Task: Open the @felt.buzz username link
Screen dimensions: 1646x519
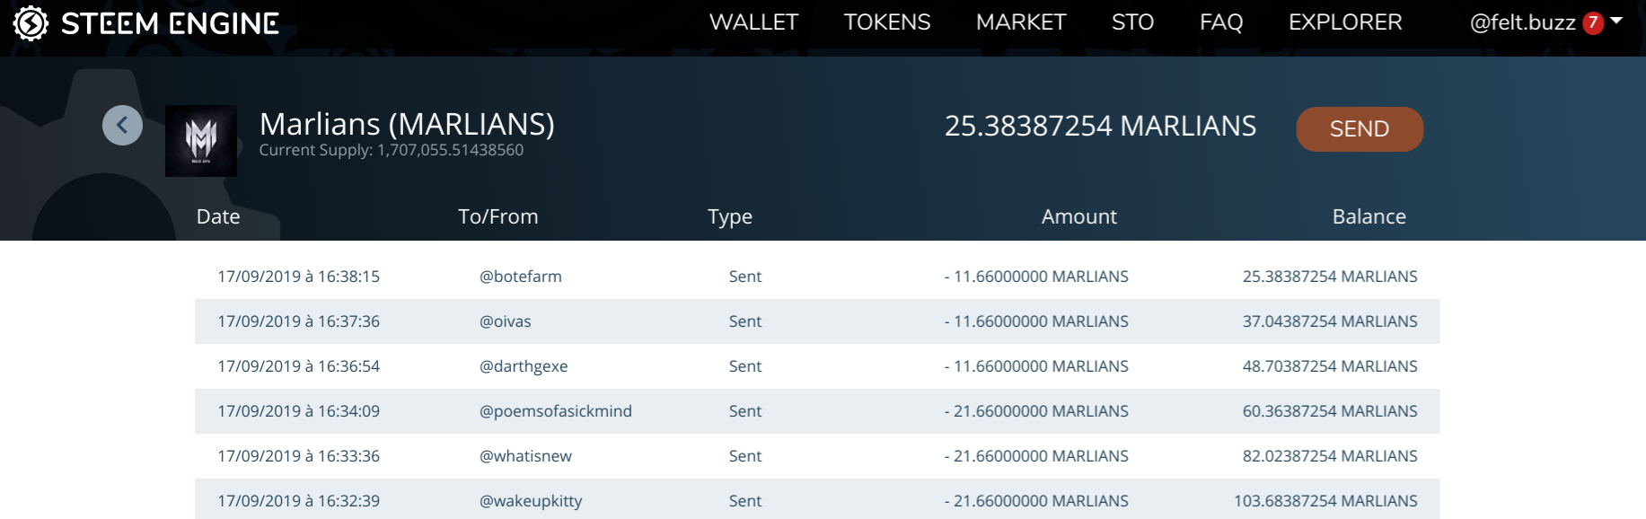Action: click(x=1522, y=23)
